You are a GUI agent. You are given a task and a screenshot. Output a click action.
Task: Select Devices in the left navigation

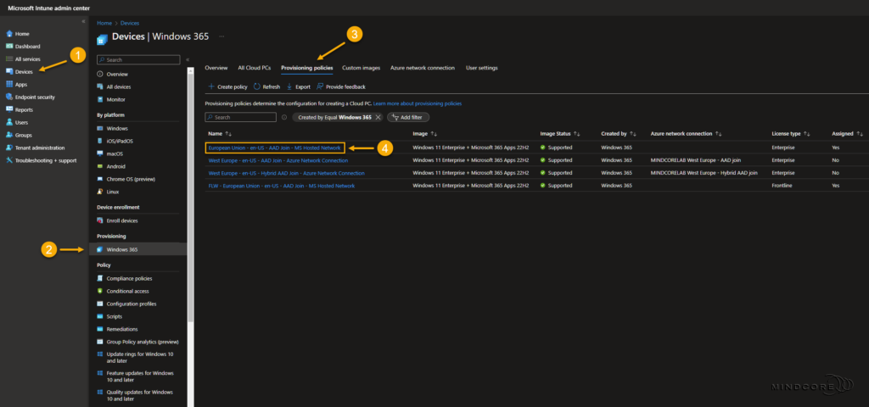24,72
